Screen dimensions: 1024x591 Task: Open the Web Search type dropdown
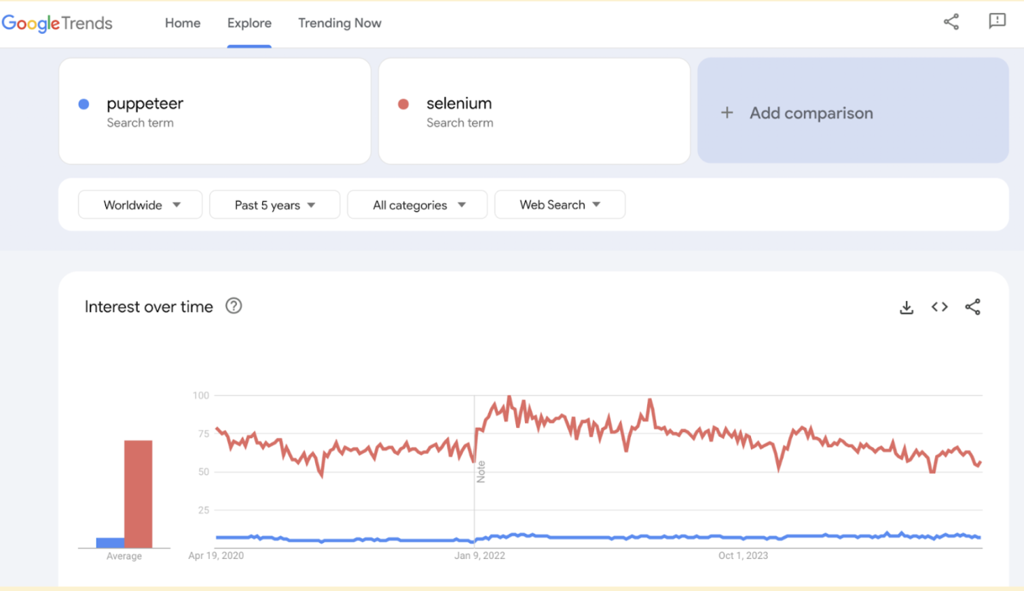click(560, 204)
